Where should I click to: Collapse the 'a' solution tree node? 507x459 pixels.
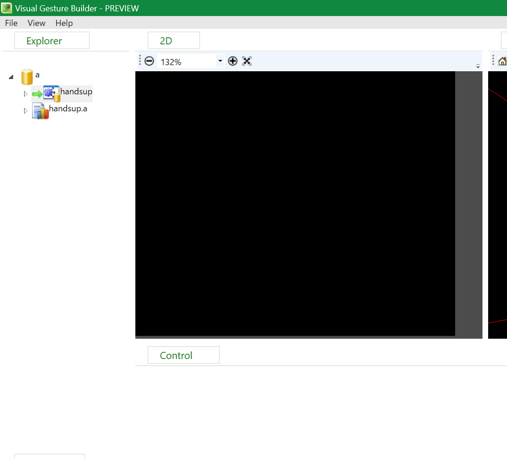[11, 77]
